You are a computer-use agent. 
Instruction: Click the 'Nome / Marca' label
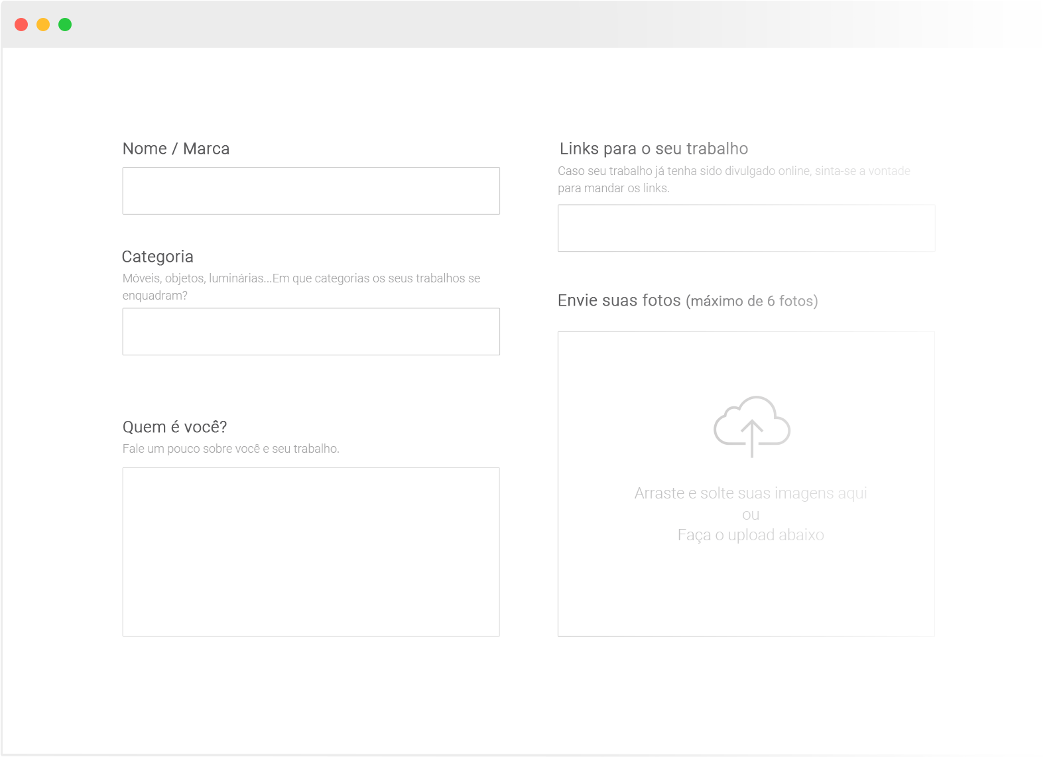point(176,148)
